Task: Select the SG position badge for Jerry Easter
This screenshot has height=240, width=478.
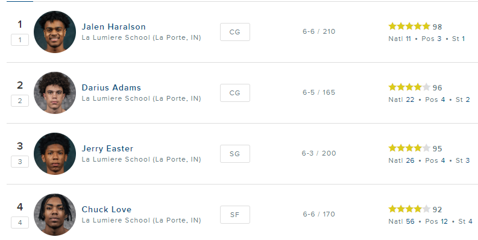Action: 235,154
